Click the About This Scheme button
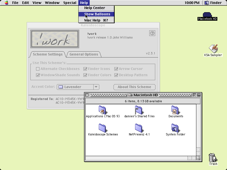This screenshot has height=170, width=227. tap(134, 87)
